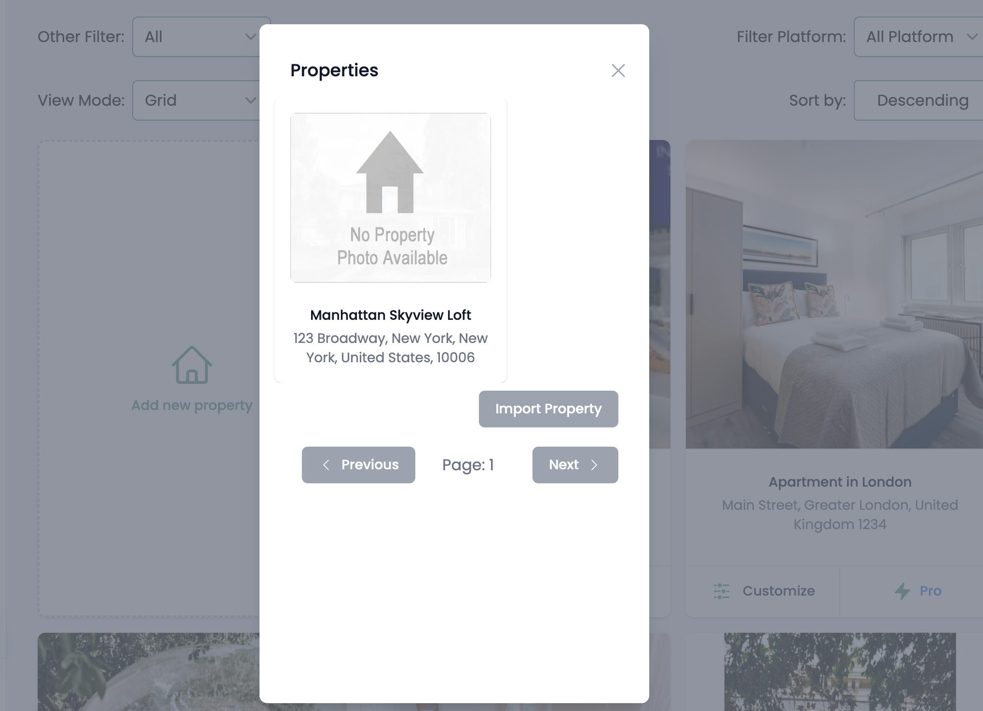Open the Other Filter dropdown
Image resolution: width=983 pixels, height=711 pixels.
[x=201, y=37]
